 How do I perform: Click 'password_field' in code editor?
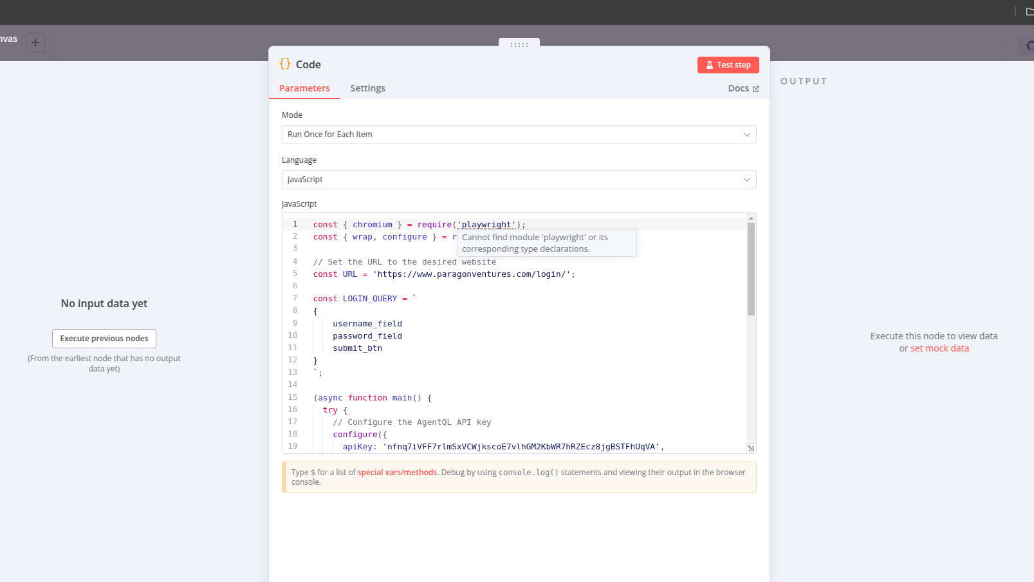coord(367,336)
